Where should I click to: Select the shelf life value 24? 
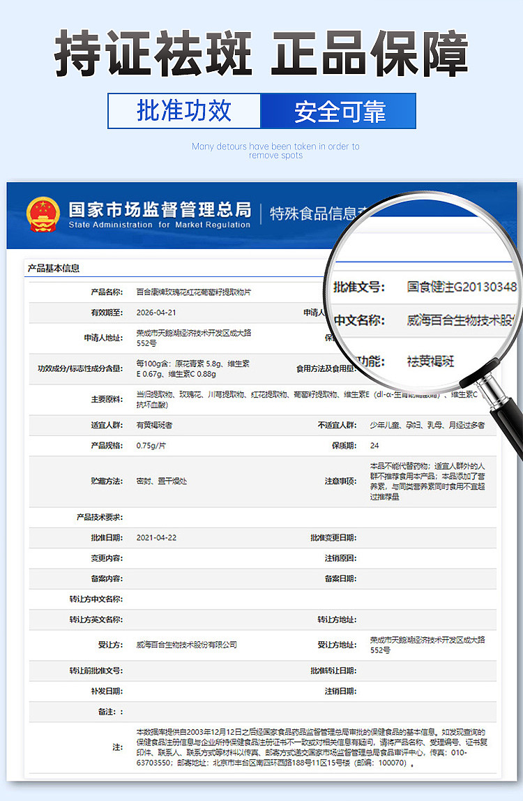point(374,445)
